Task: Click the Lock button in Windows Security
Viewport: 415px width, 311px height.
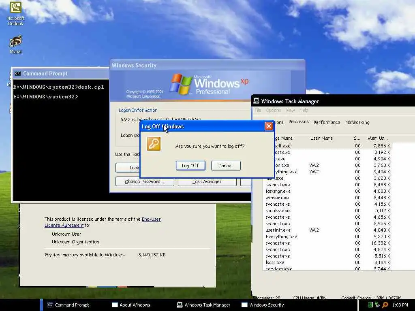Action: pos(128,168)
